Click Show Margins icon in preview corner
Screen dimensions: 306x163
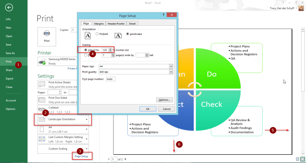pyautogui.click(x=298, y=159)
